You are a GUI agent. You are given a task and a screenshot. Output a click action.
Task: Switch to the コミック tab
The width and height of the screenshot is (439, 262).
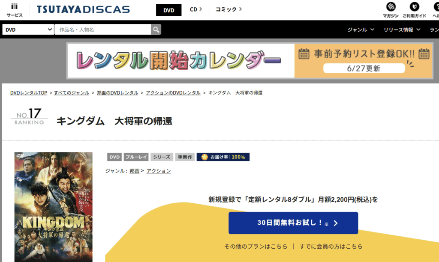(229, 9)
